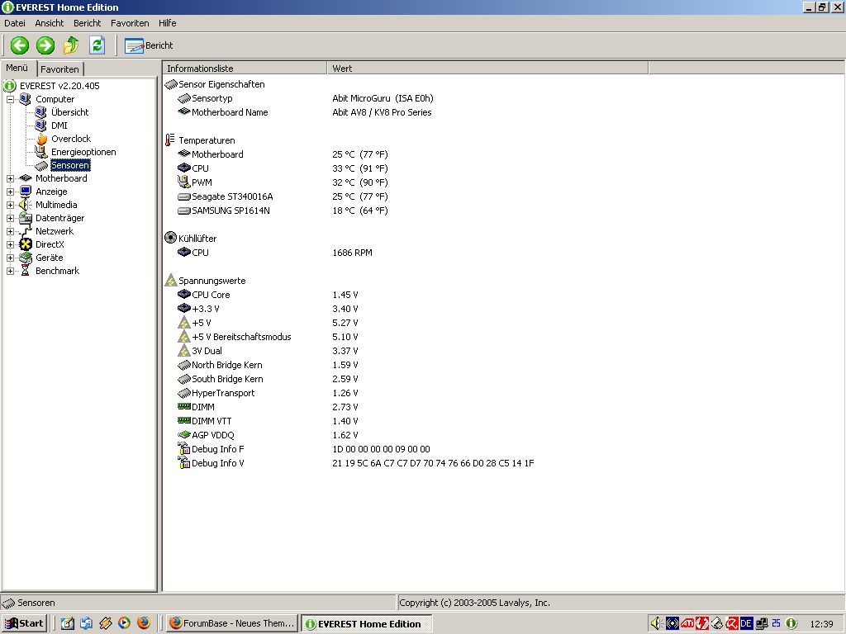The height and width of the screenshot is (634, 846).
Task: Open the Bericht report wizard button
Action: [149, 46]
